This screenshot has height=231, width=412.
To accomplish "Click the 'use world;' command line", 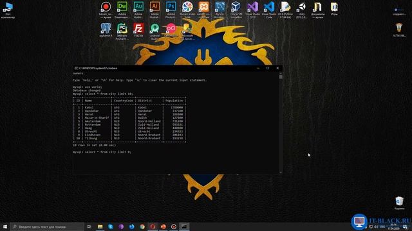I will [x=88, y=87].
